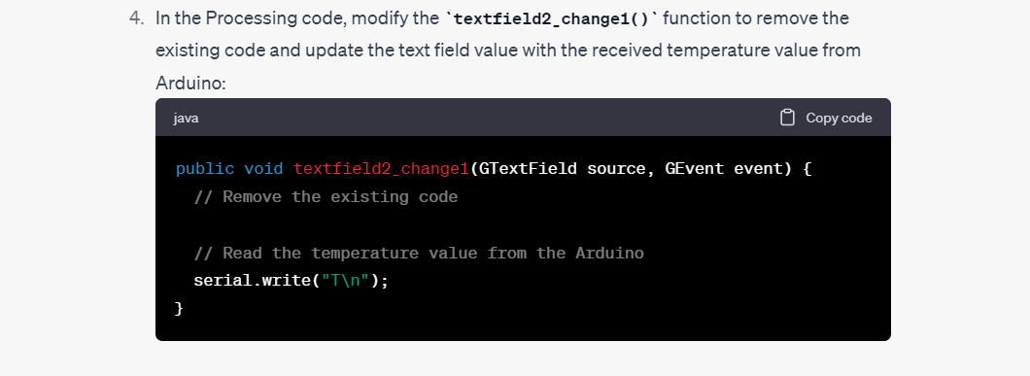Click the serial.write call in code
The height and width of the screenshot is (376, 1030).
(x=253, y=281)
